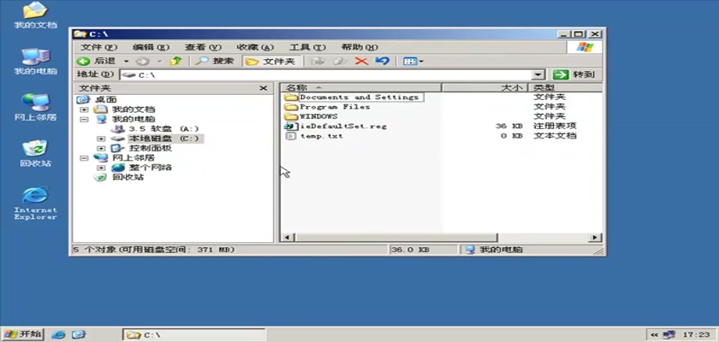Screen dimensions: 719x342
Task: Click the red Delete icon in toolbar
Action: click(x=361, y=62)
